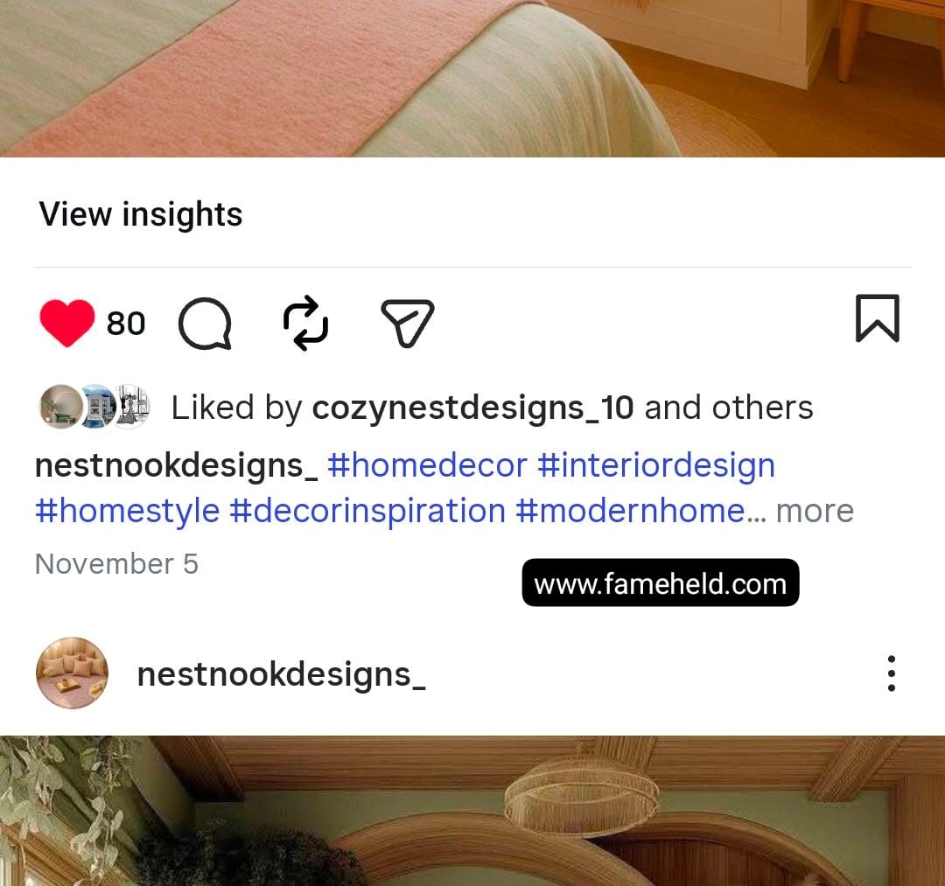Show the others who liked the post
Screen dimensions: 945x886
tap(762, 408)
